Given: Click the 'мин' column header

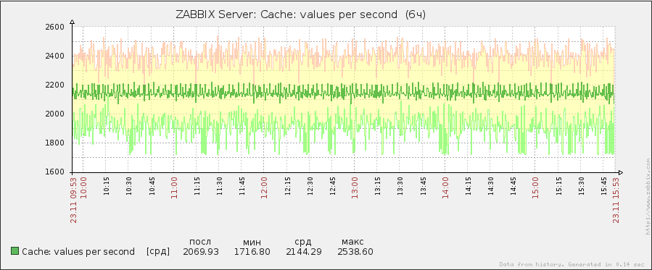Looking at the screenshot, I should tap(252, 242).
